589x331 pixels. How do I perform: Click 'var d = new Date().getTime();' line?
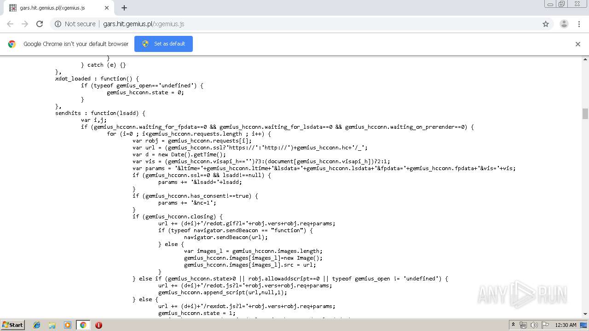[x=179, y=154]
